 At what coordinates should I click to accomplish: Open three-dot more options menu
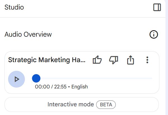(x=147, y=60)
